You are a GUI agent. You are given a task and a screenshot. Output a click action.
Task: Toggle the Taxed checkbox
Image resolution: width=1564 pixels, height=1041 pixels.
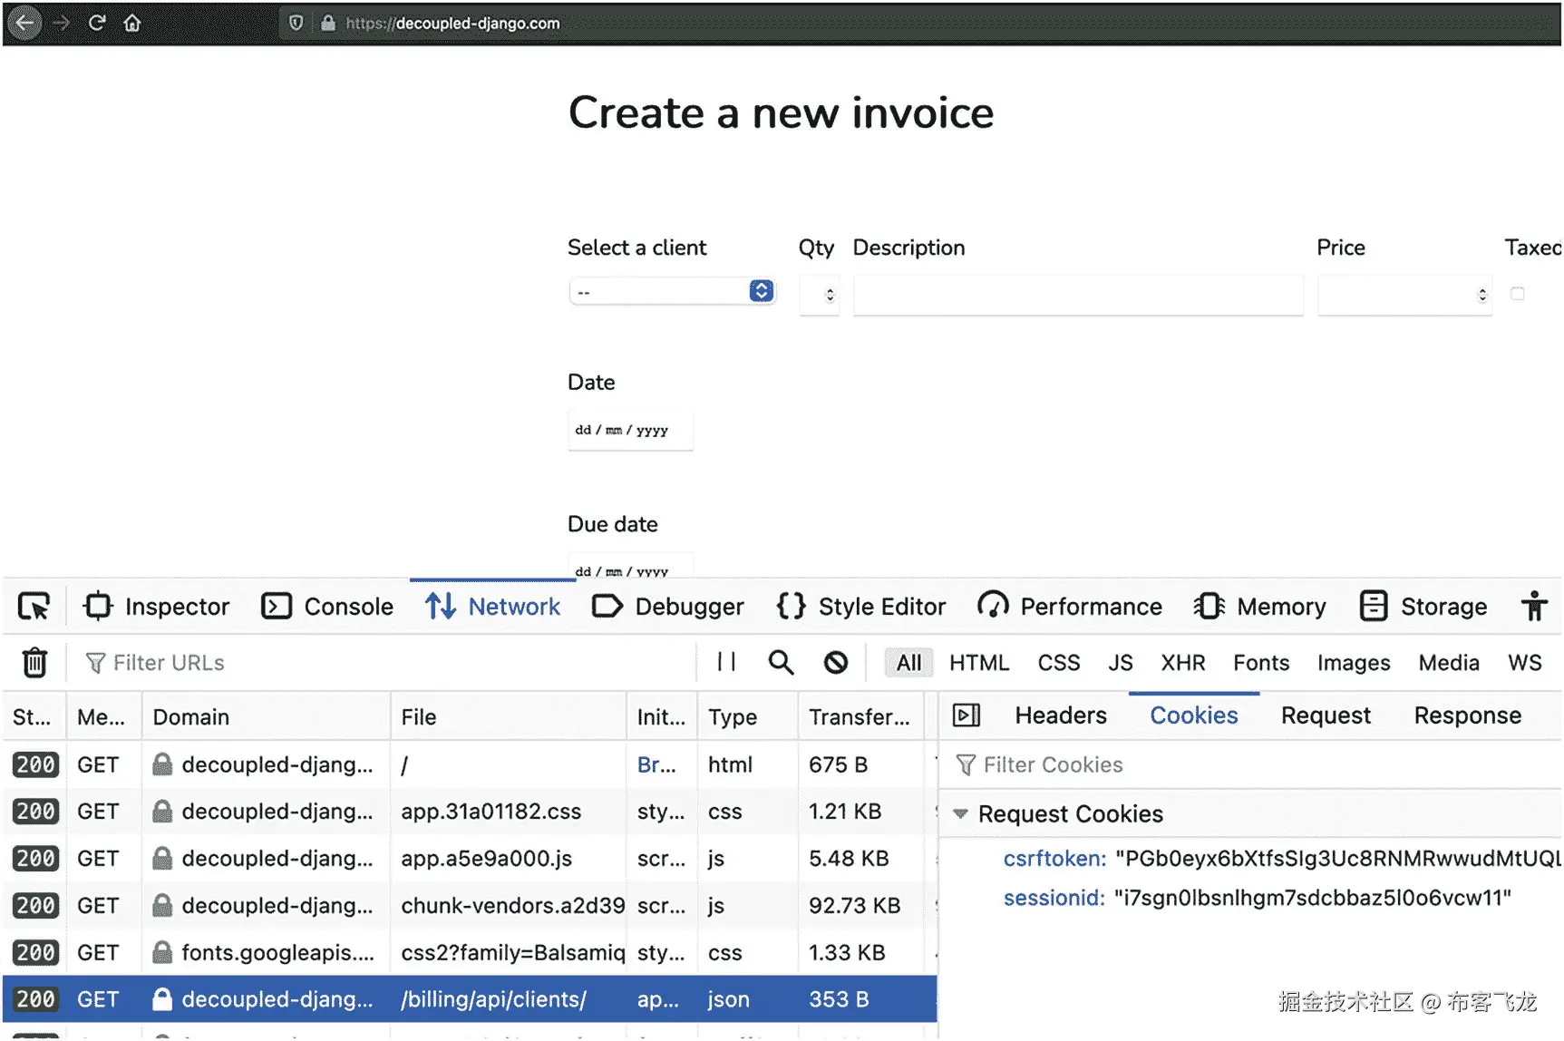coord(1517,294)
